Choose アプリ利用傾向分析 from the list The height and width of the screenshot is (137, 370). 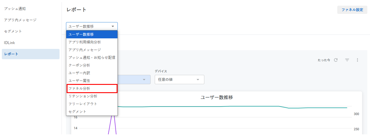92,42
